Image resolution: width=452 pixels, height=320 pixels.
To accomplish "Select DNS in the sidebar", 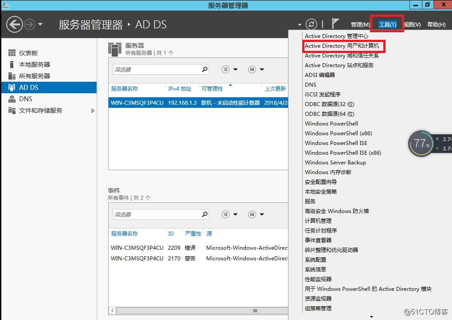I will [49, 99].
